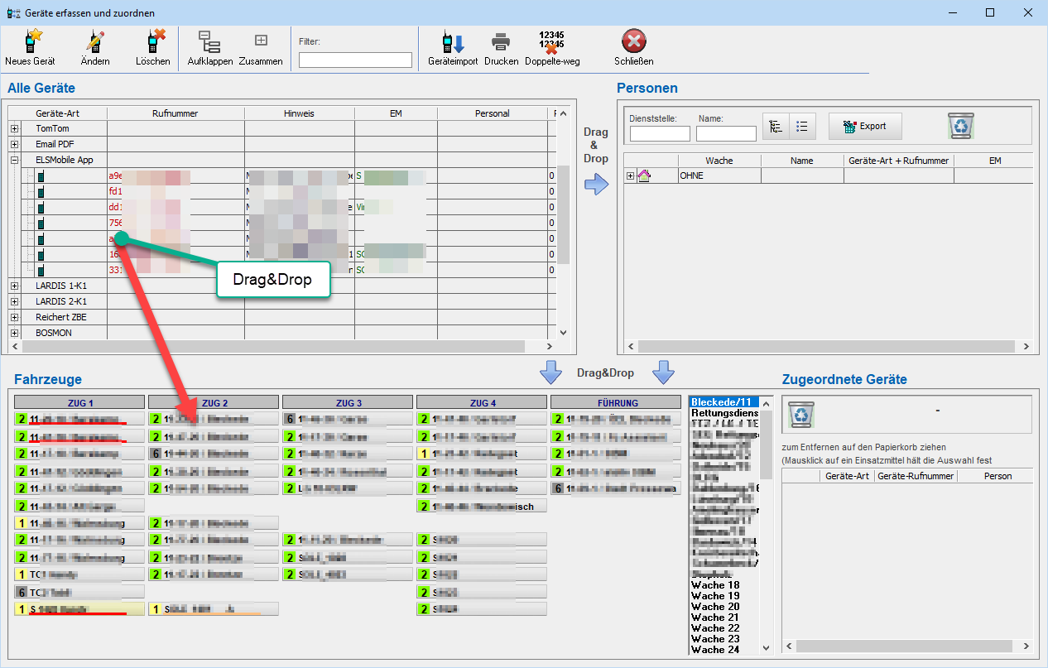This screenshot has width=1048, height=668.
Task: Expand the LARDIS 2-K1 group
Action: 14,301
